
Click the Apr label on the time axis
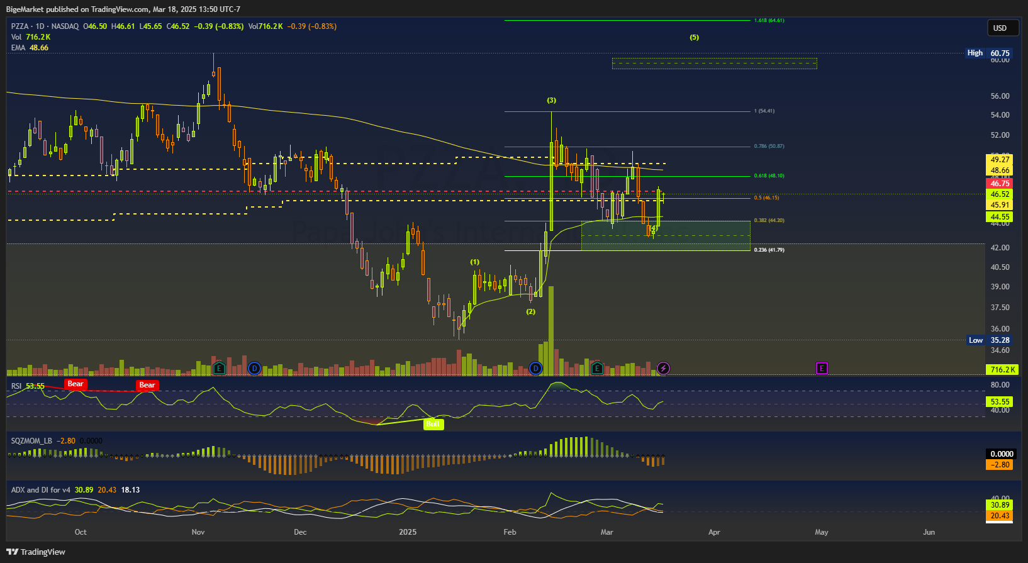point(714,532)
